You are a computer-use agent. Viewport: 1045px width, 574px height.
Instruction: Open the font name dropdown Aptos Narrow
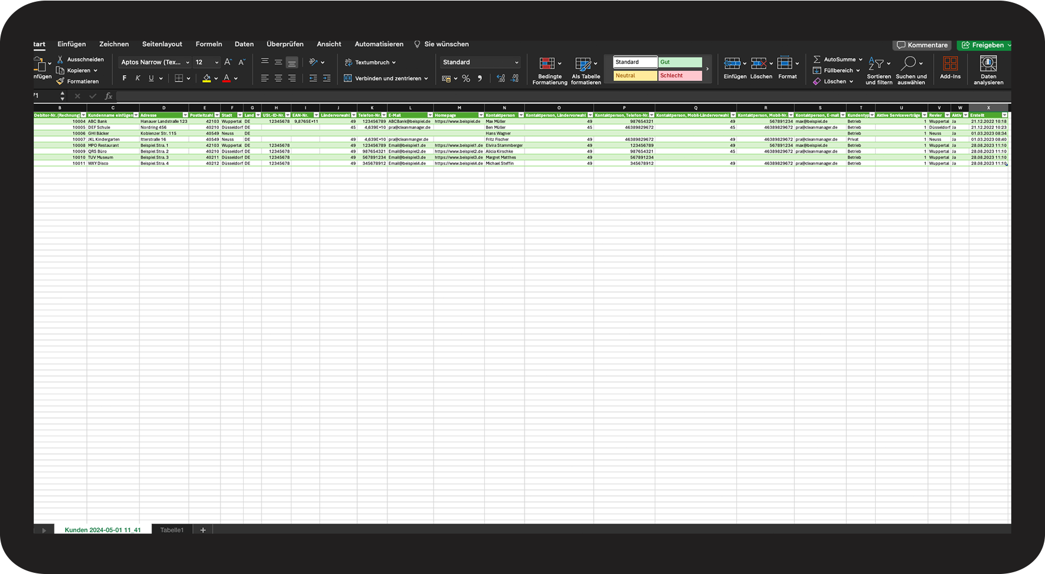(x=155, y=62)
